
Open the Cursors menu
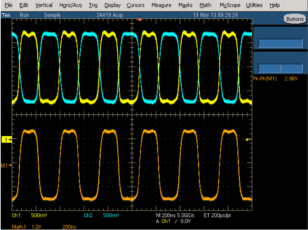click(x=135, y=5)
